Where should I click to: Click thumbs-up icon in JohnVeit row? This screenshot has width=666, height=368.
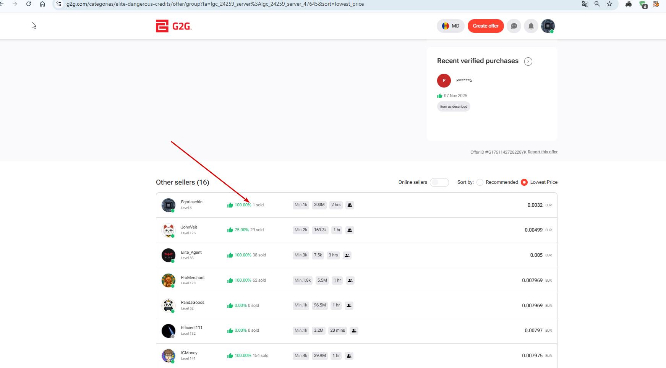coord(230,230)
